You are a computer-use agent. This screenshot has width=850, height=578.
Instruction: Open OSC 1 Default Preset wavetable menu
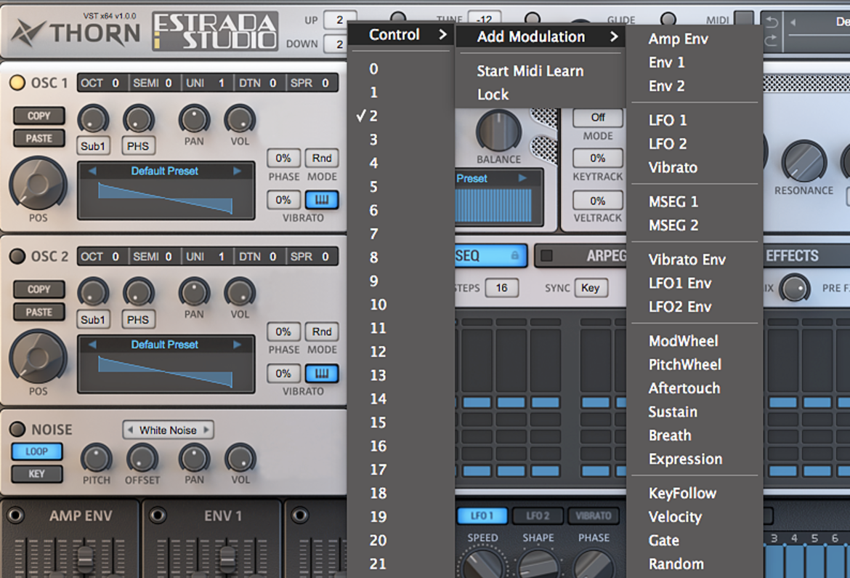pyautogui.click(x=165, y=171)
